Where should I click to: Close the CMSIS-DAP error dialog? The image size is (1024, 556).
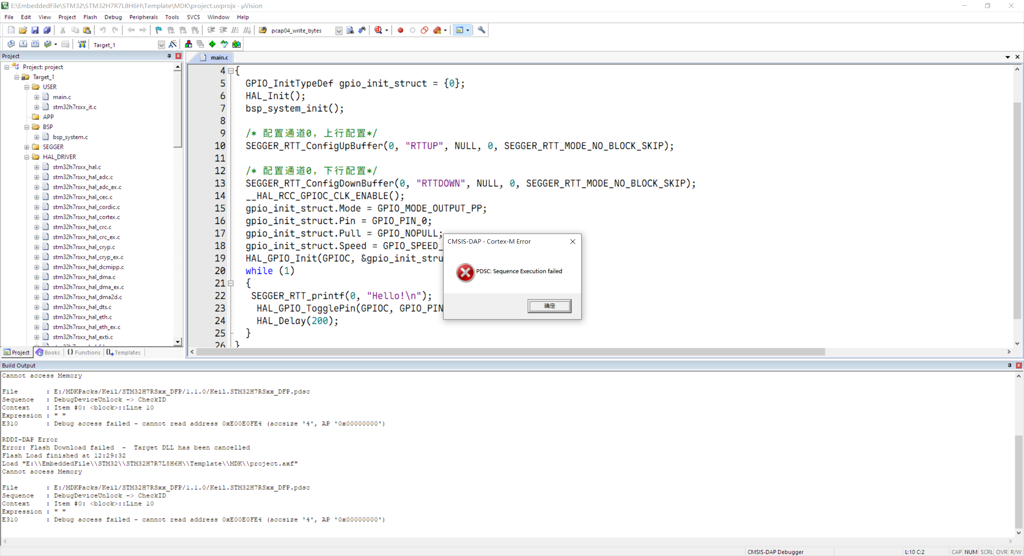(572, 242)
